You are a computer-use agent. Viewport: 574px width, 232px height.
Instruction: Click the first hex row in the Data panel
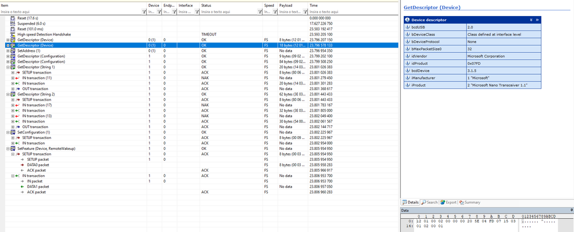(x=467, y=222)
